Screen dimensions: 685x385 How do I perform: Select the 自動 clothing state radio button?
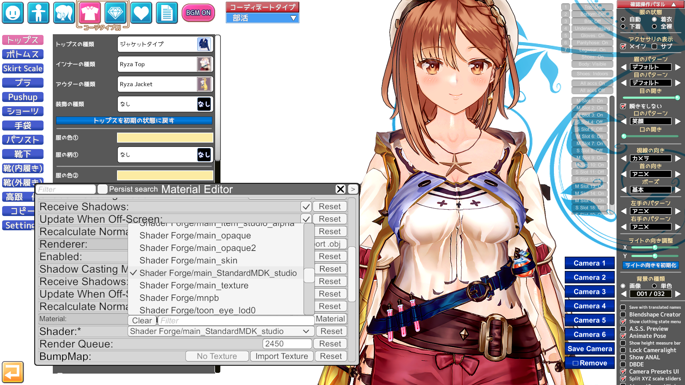pyautogui.click(x=623, y=19)
